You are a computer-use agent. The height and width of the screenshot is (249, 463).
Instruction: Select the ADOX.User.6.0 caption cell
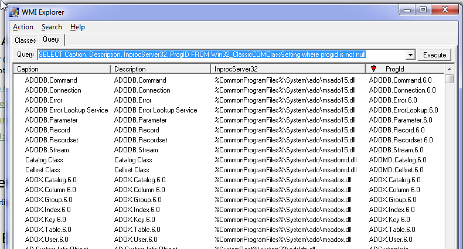47,240
